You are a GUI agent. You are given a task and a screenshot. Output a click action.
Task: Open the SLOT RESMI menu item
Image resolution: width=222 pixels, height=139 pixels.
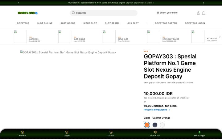[x=112, y=23]
